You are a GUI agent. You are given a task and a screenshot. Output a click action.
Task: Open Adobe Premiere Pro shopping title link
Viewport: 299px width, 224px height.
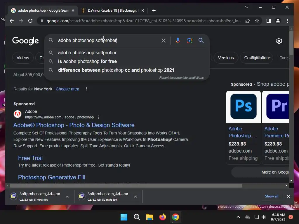click(277, 132)
